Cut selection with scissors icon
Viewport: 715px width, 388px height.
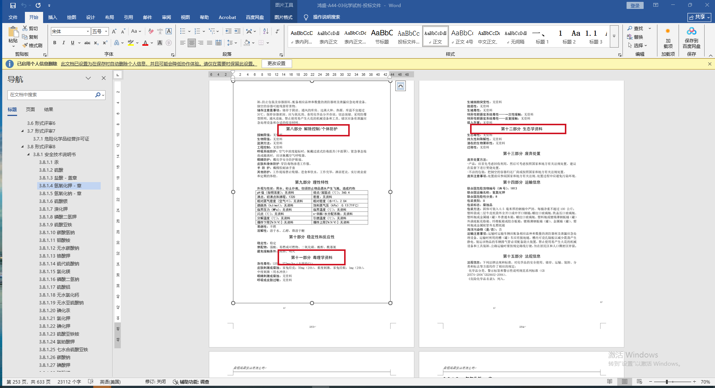(x=30, y=28)
